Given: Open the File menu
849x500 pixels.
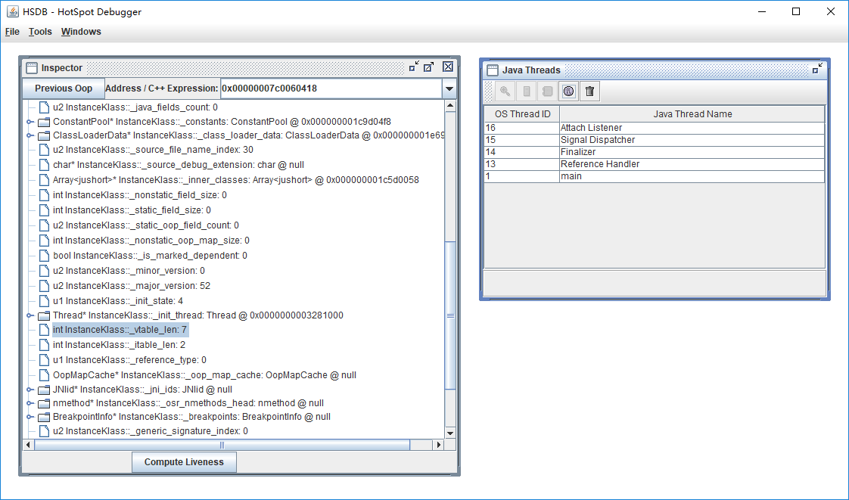Looking at the screenshot, I should [12, 31].
